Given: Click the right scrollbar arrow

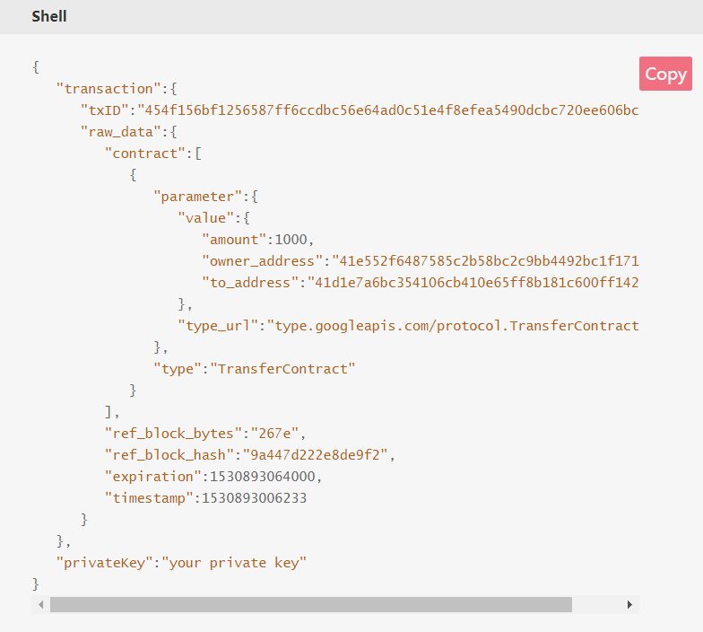Looking at the screenshot, I should point(629,605).
